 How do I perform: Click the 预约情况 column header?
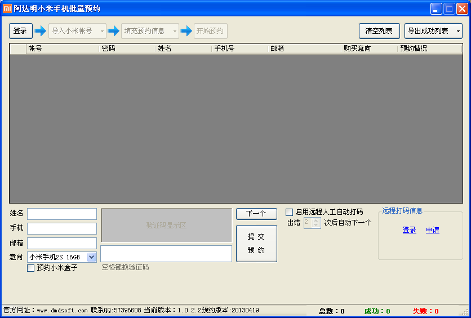[x=430, y=48]
